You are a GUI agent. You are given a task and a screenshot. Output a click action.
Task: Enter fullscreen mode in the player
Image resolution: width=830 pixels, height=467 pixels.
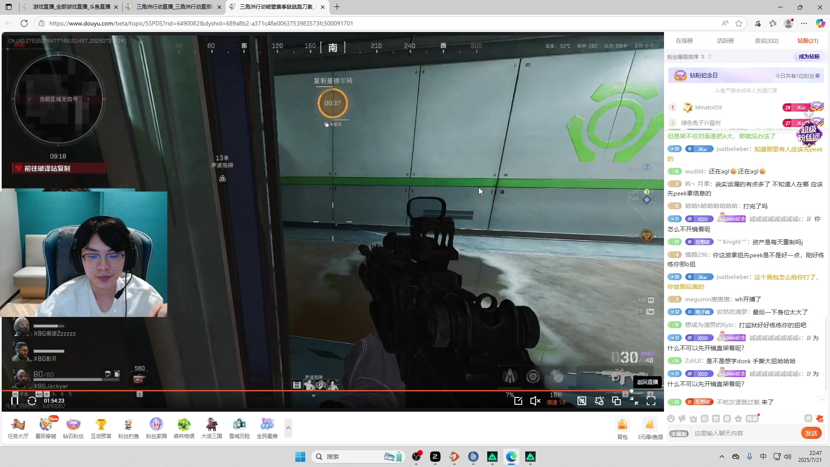[651, 401]
